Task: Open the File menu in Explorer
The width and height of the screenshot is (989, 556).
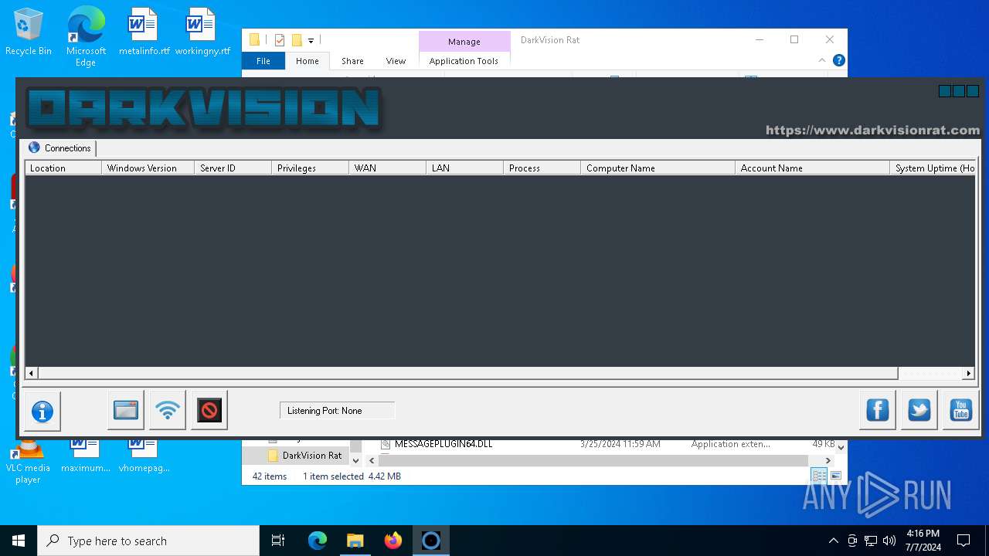Action: click(263, 61)
